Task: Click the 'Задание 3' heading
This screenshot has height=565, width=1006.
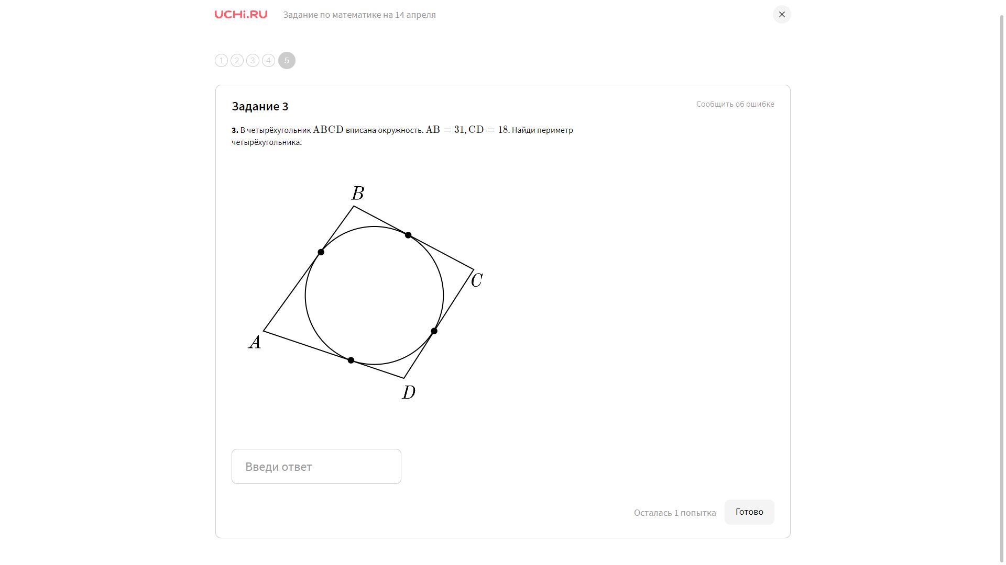Action: click(260, 107)
